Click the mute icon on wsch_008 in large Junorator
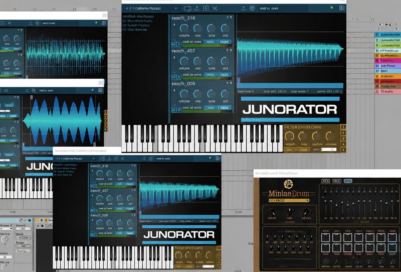401x272 pixels. [173, 110]
